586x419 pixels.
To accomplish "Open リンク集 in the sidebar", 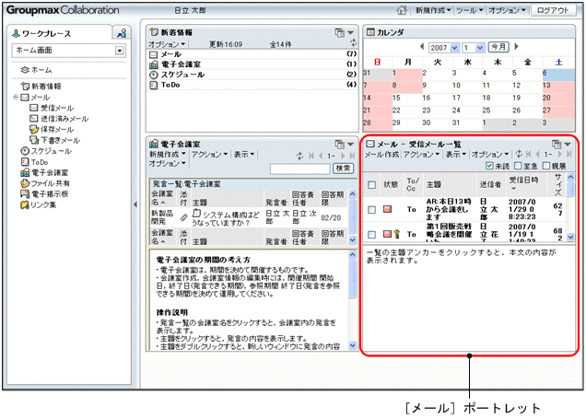I will click(x=39, y=204).
